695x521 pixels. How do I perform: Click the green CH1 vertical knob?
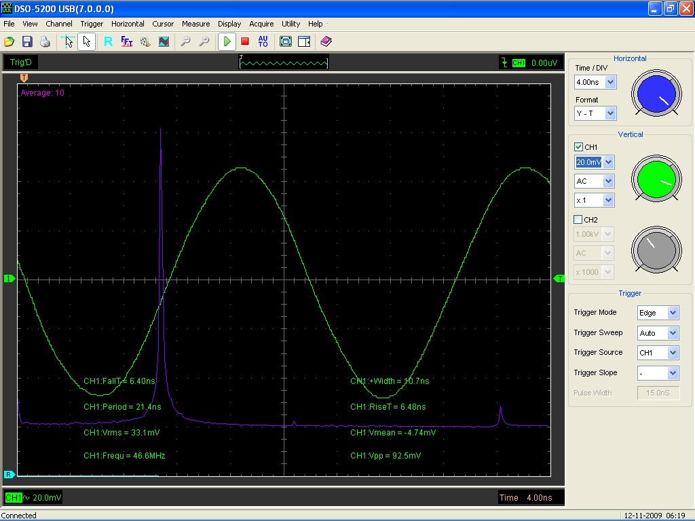pyautogui.click(x=655, y=178)
